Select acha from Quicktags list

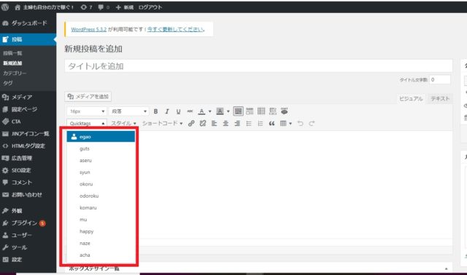[101, 255]
